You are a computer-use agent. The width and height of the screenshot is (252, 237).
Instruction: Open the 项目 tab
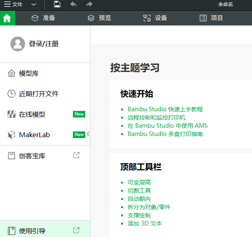(211, 18)
